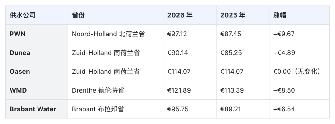The image size is (335, 124).
Task: Click the €0.00（无变化）cell
Action: [297, 72]
